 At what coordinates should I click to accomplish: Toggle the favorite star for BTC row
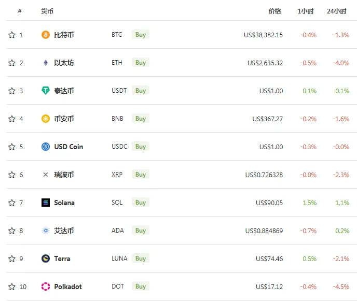(x=12, y=35)
